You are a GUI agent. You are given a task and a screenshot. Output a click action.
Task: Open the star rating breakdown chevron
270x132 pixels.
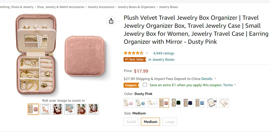[147, 53]
